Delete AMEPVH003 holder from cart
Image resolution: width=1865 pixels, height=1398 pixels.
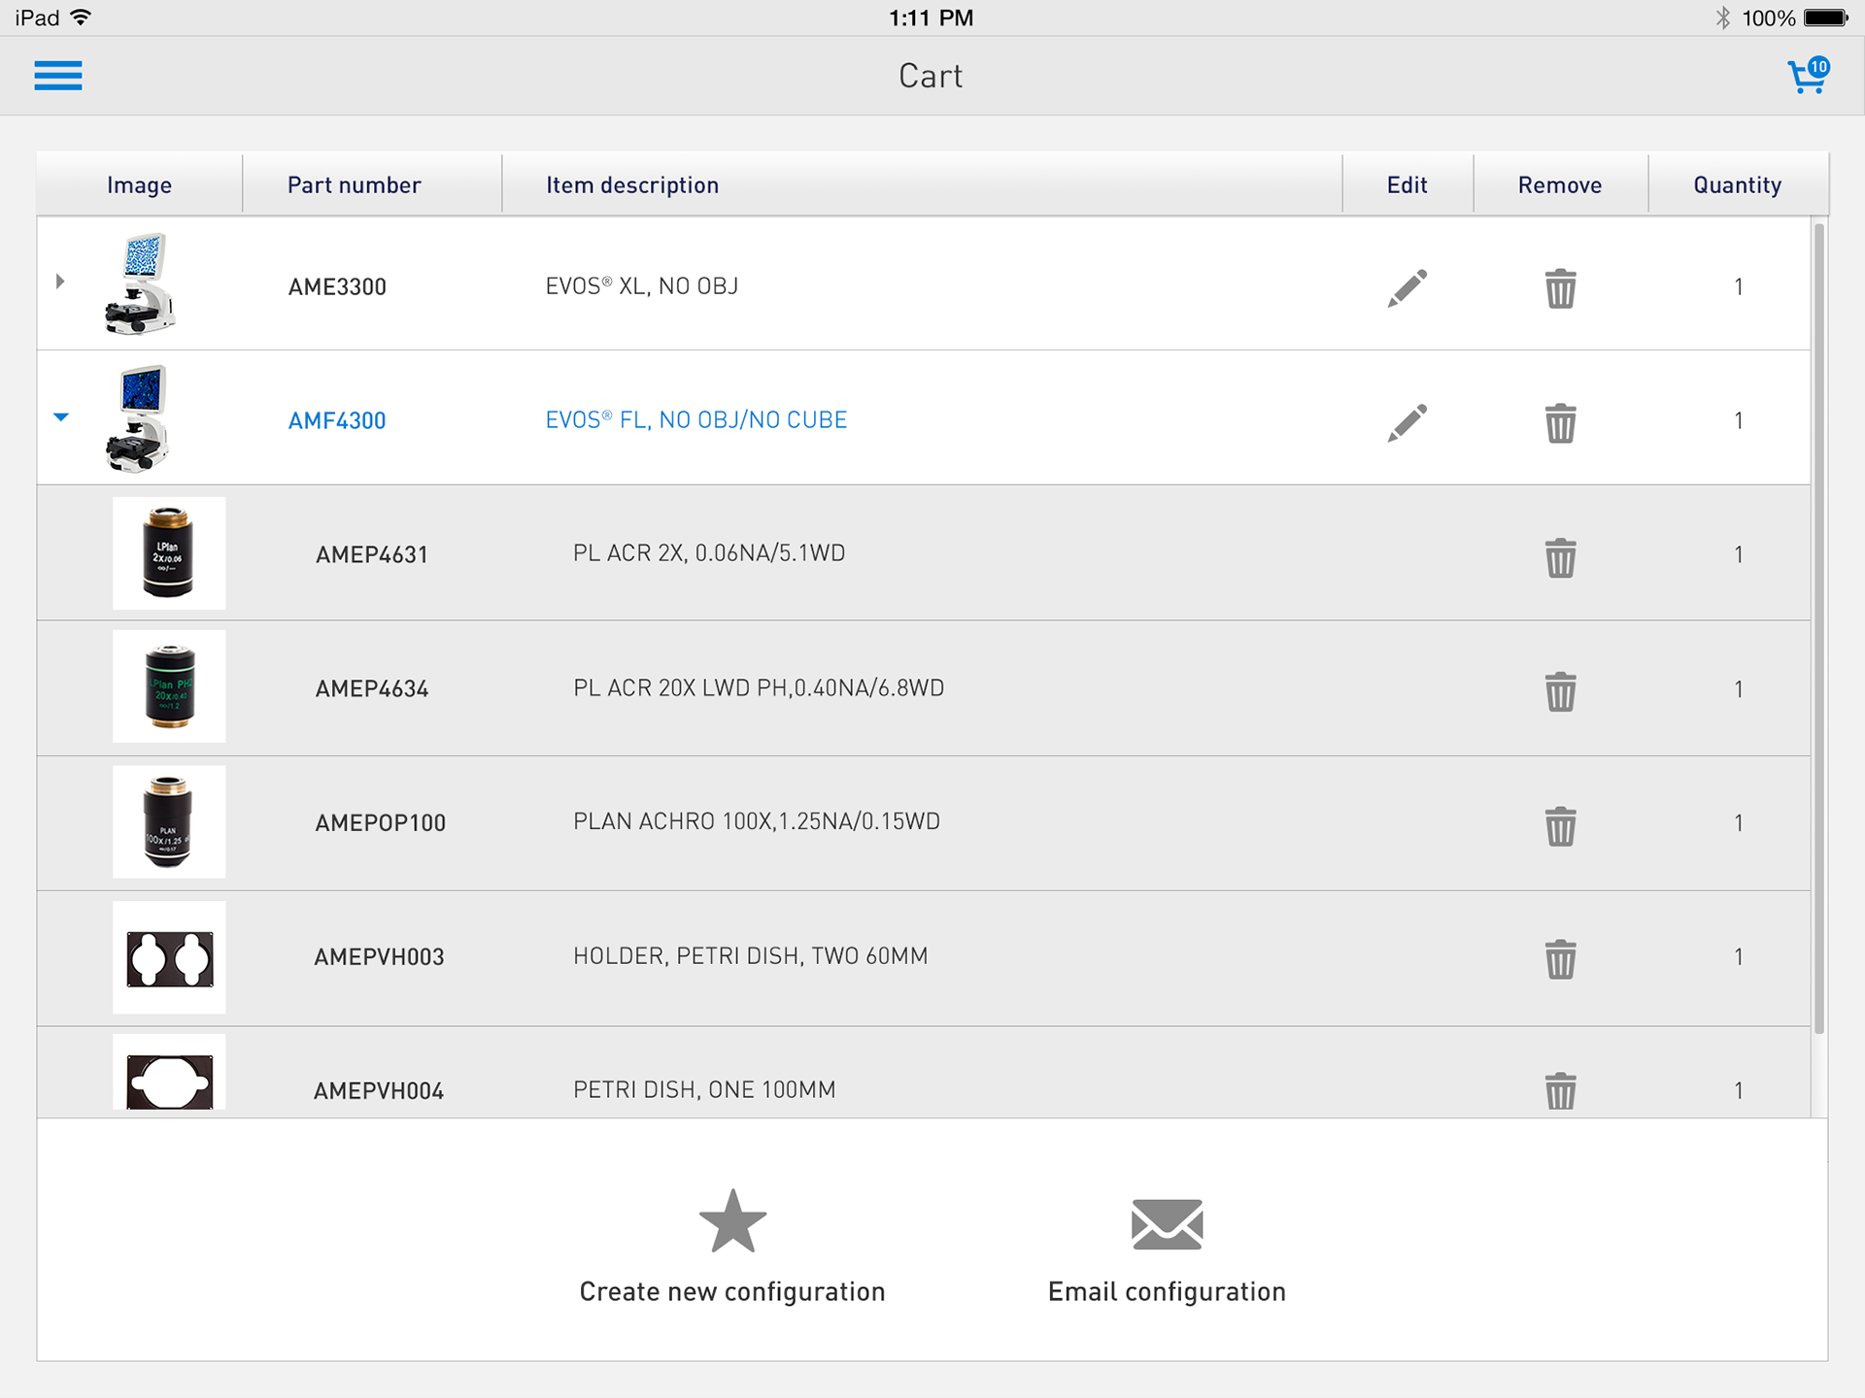click(x=1560, y=959)
